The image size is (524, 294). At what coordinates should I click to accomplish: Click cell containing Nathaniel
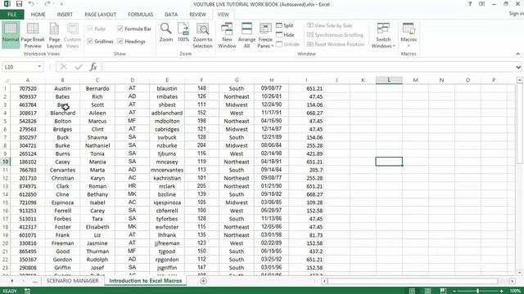97,145
